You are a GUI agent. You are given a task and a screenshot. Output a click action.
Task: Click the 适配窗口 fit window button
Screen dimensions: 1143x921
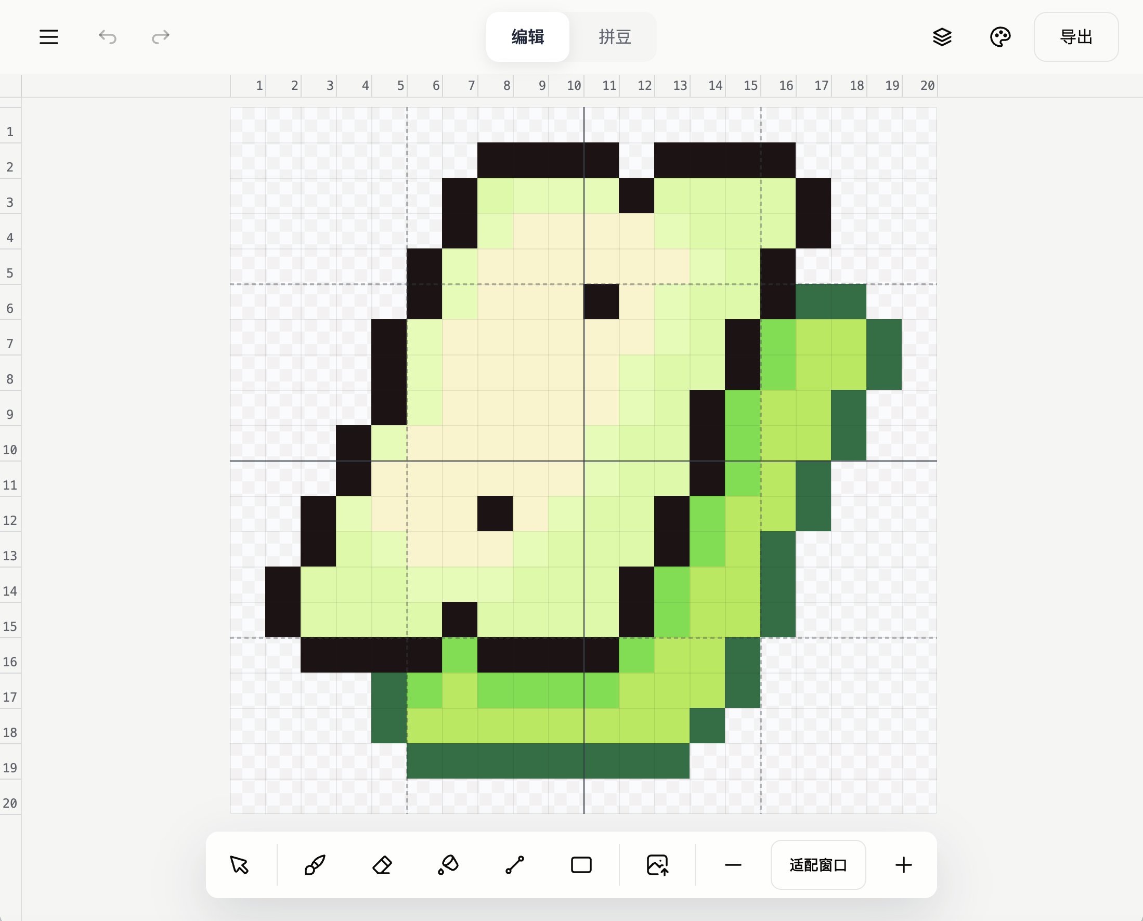point(818,865)
